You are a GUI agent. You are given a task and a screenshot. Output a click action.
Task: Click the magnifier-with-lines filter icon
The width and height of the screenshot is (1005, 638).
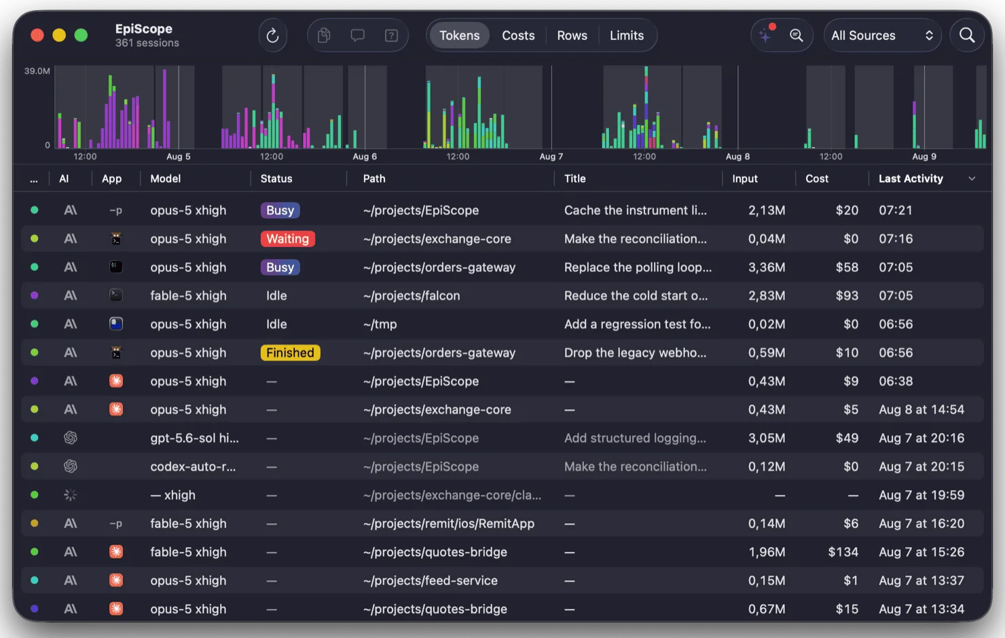[x=797, y=35]
